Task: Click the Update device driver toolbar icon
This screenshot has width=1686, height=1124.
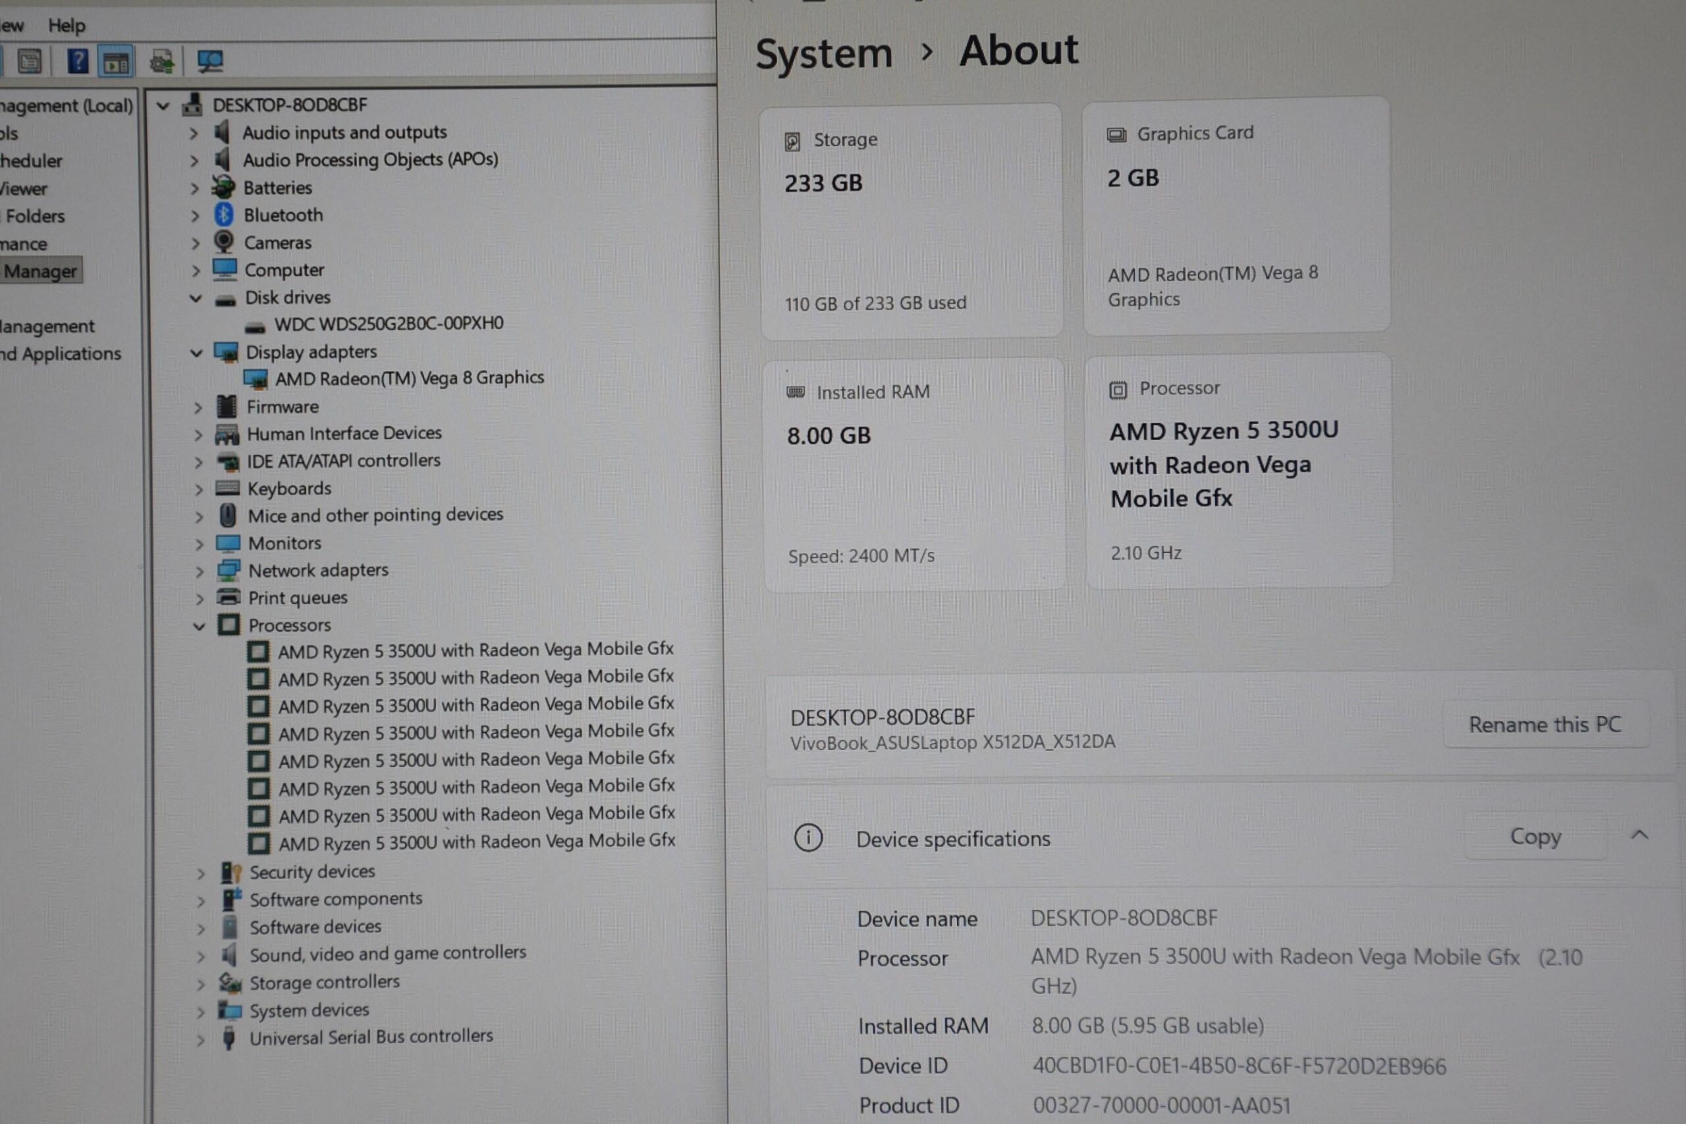Action: point(162,63)
